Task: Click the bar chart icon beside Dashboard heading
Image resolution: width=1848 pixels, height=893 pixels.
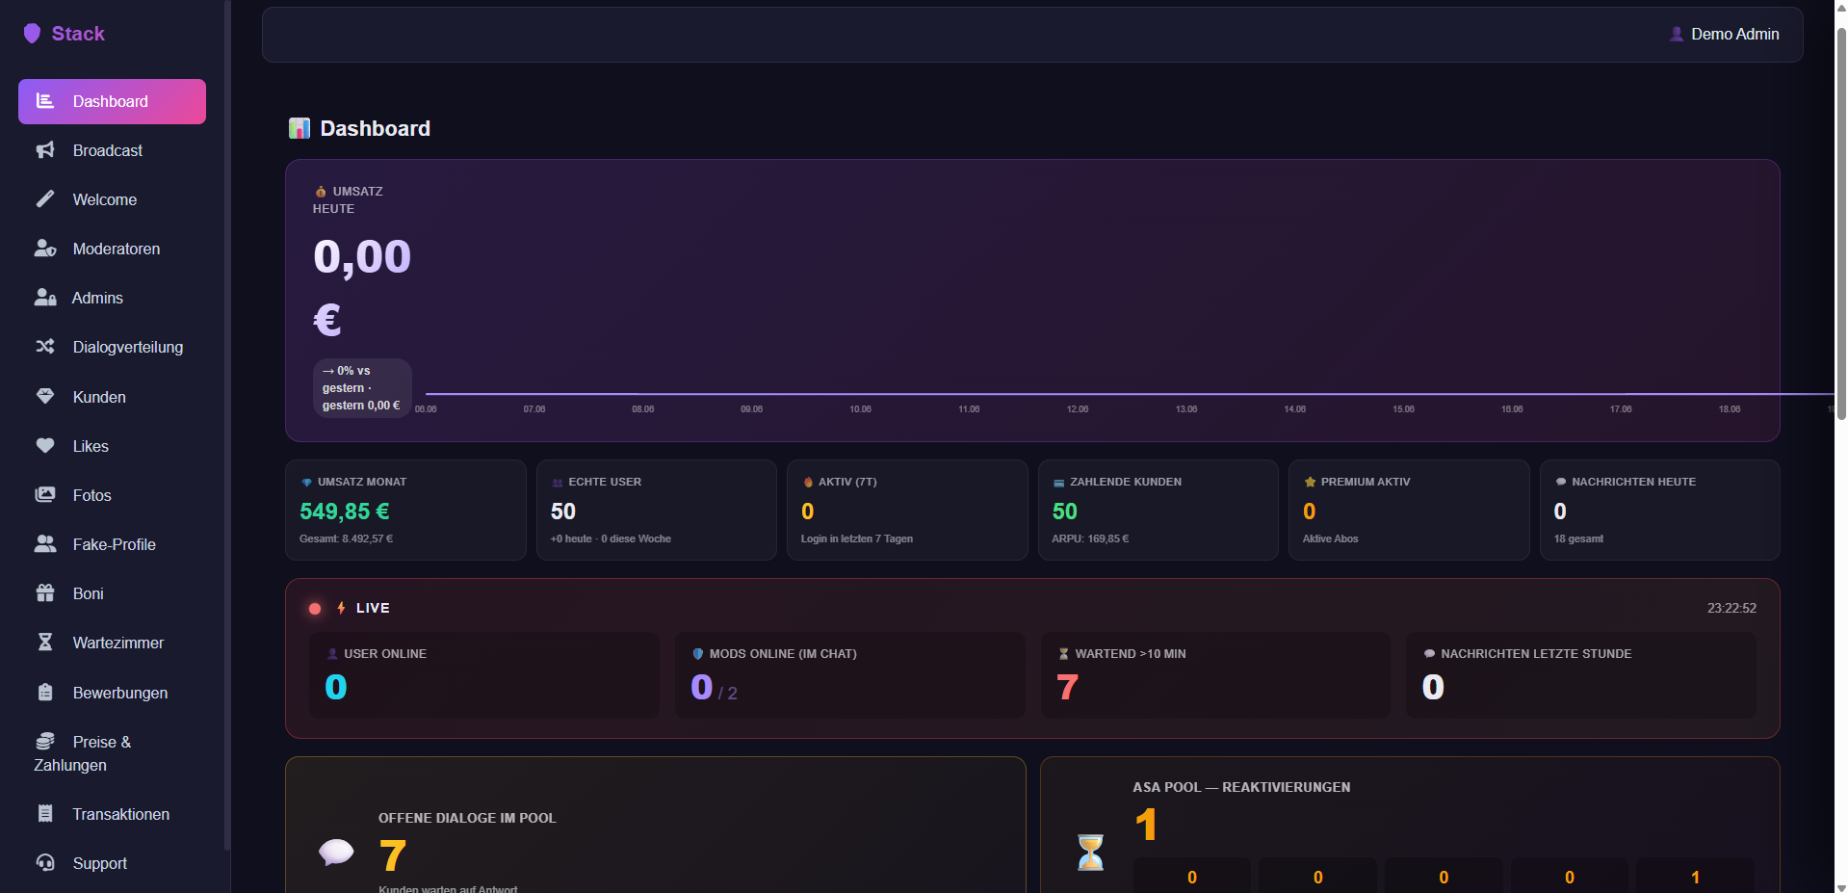Action: coord(299,128)
